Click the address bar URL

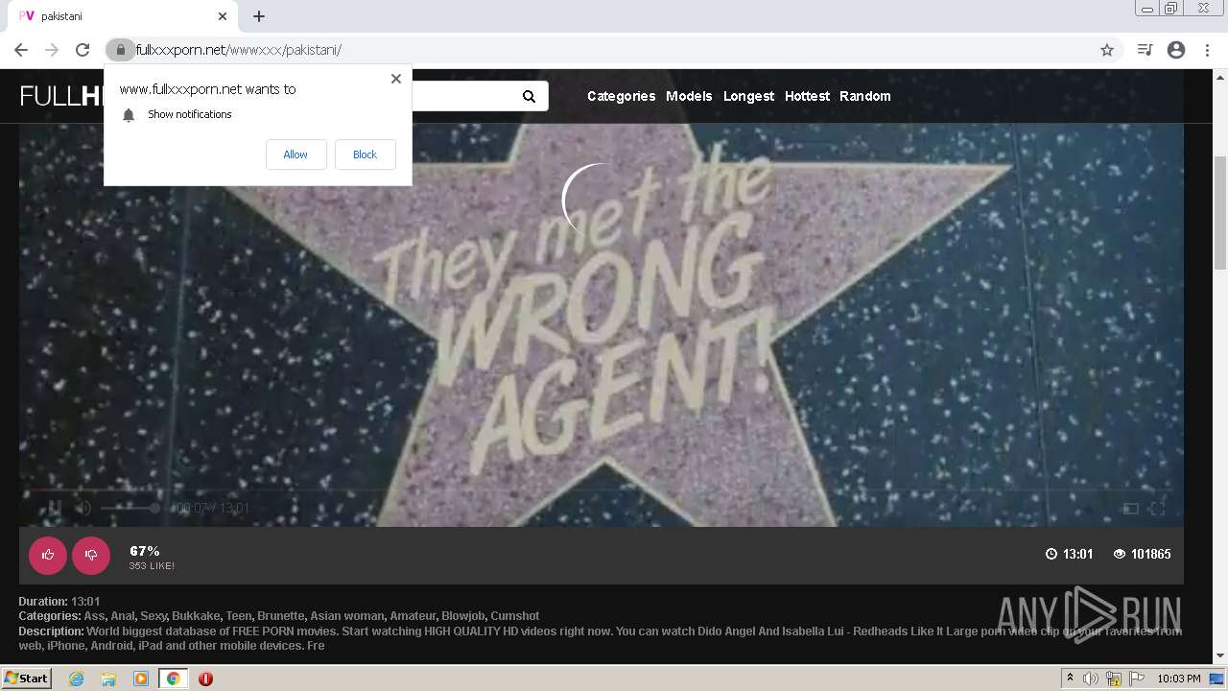coord(238,50)
